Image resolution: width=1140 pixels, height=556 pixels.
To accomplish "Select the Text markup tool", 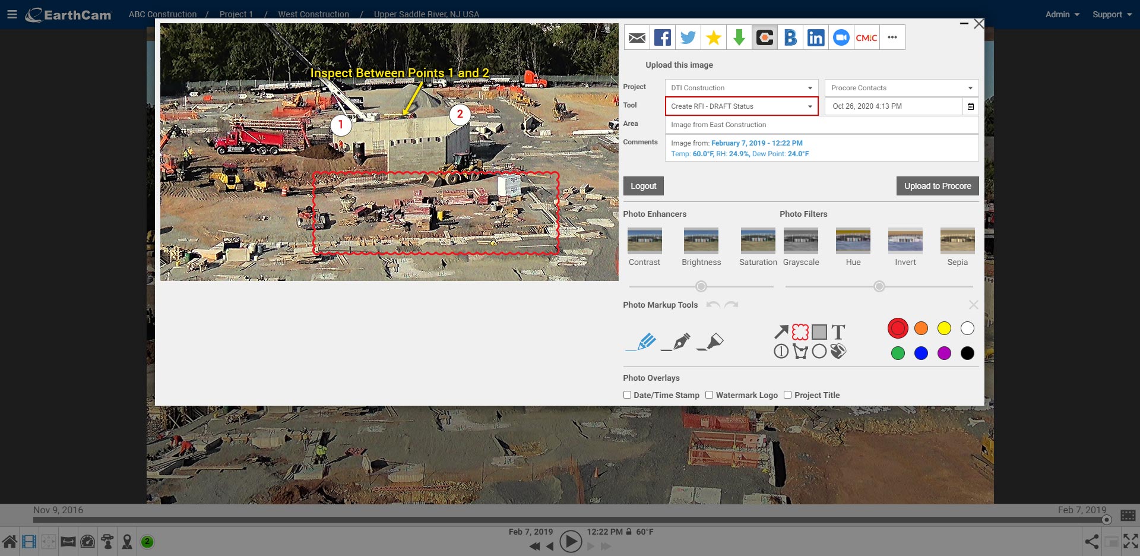I will 838,331.
